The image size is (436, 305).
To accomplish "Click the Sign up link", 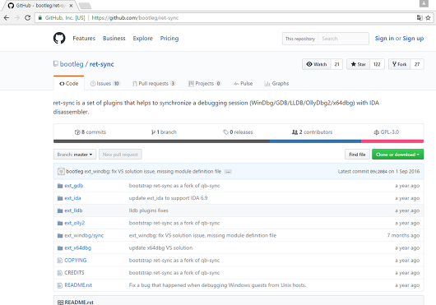I will pos(413,39).
